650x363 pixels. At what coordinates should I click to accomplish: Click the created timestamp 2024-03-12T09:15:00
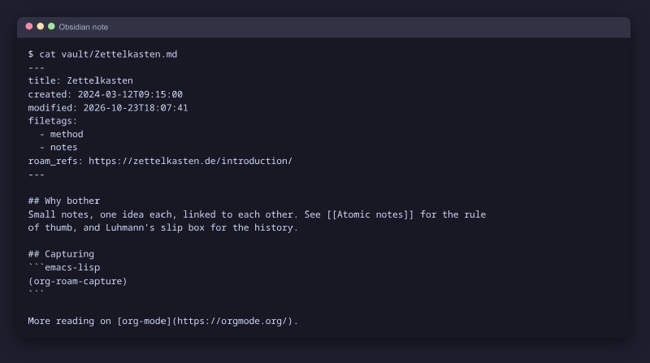click(130, 94)
